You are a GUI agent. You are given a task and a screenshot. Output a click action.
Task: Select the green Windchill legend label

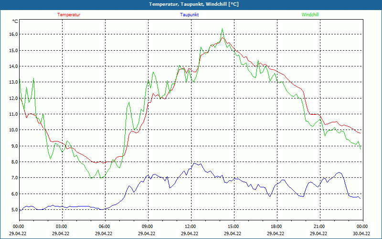point(310,15)
